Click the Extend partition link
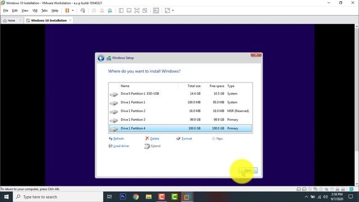This screenshot has width=359, height=202. pos(153,146)
